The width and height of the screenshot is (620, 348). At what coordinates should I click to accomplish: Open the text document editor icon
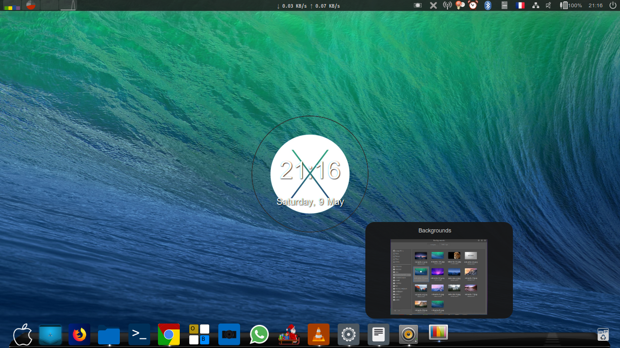379,335
